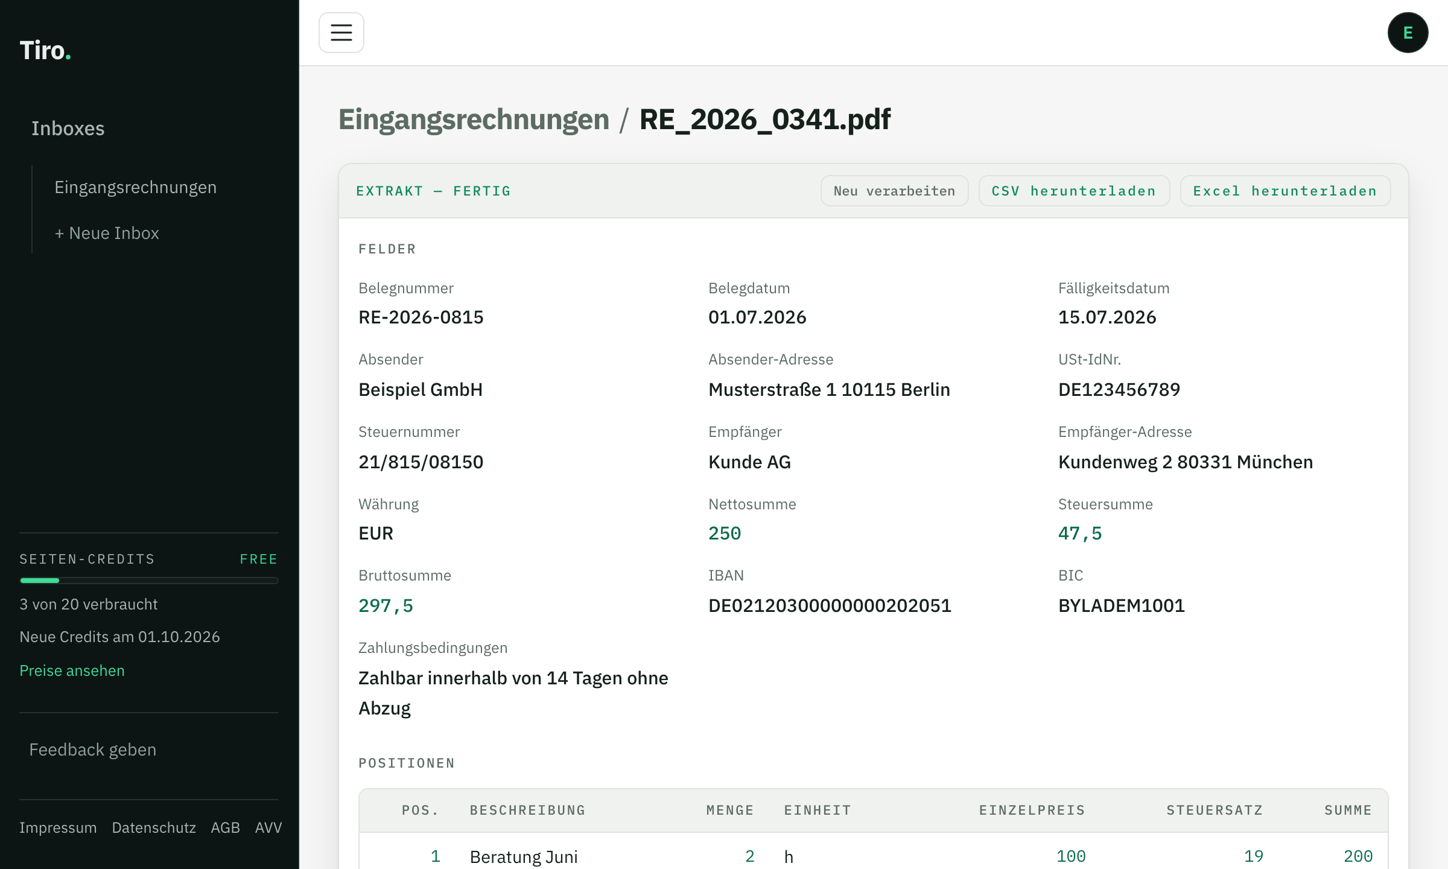Screen dimensions: 1448x869
Task: Go back to Eingangsrechnungen breadcrumb
Action: 474,119
